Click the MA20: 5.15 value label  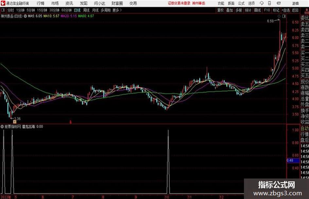point(69,16)
